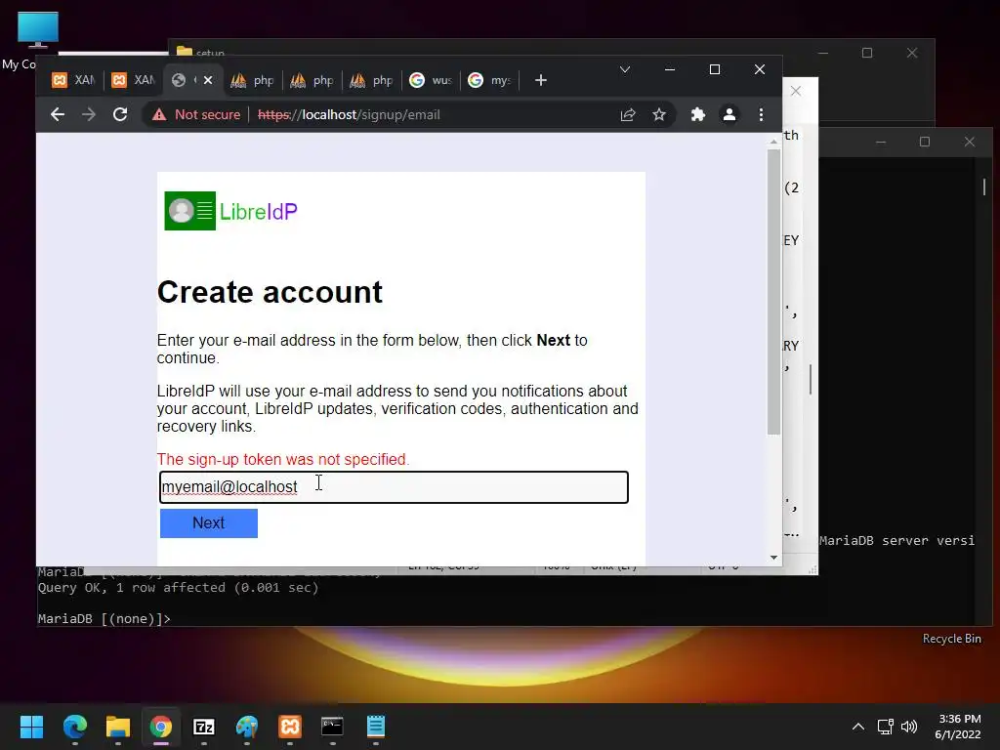
Task: Click the e-mail address input field
Action: coord(395,487)
